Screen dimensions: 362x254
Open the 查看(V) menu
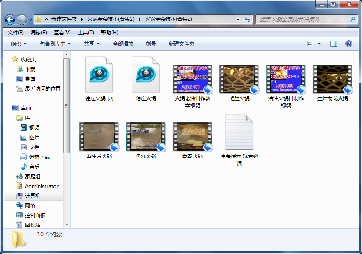62,33
